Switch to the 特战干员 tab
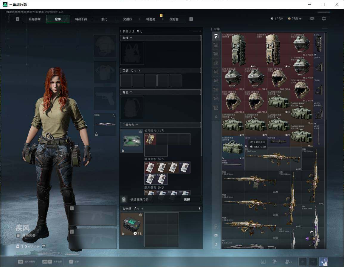The image size is (344, 267). [x=81, y=19]
